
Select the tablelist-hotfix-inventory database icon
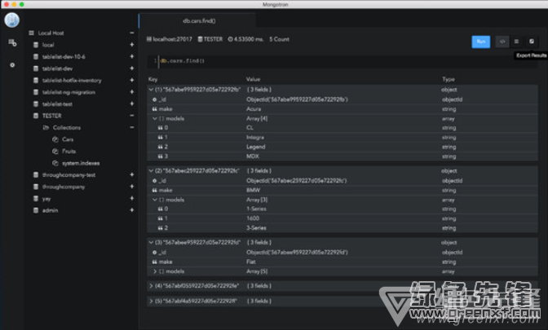pyautogui.click(x=36, y=81)
